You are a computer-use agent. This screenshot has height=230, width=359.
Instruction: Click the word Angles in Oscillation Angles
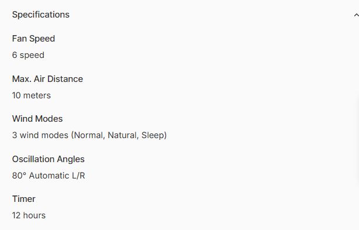(71, 159)
